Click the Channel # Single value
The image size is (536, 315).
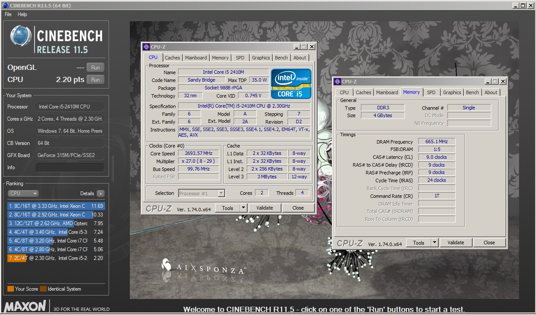(469, 108)
